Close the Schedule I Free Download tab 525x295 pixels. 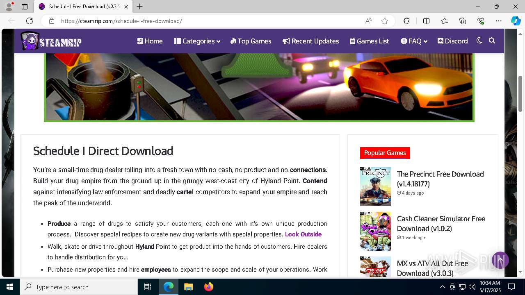point(126,7)
